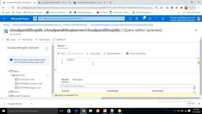The height and width of the screenshot is (114, 202).
Task: Switch to the third Chrome tab with Azure
Action: [x=89, y=3]
